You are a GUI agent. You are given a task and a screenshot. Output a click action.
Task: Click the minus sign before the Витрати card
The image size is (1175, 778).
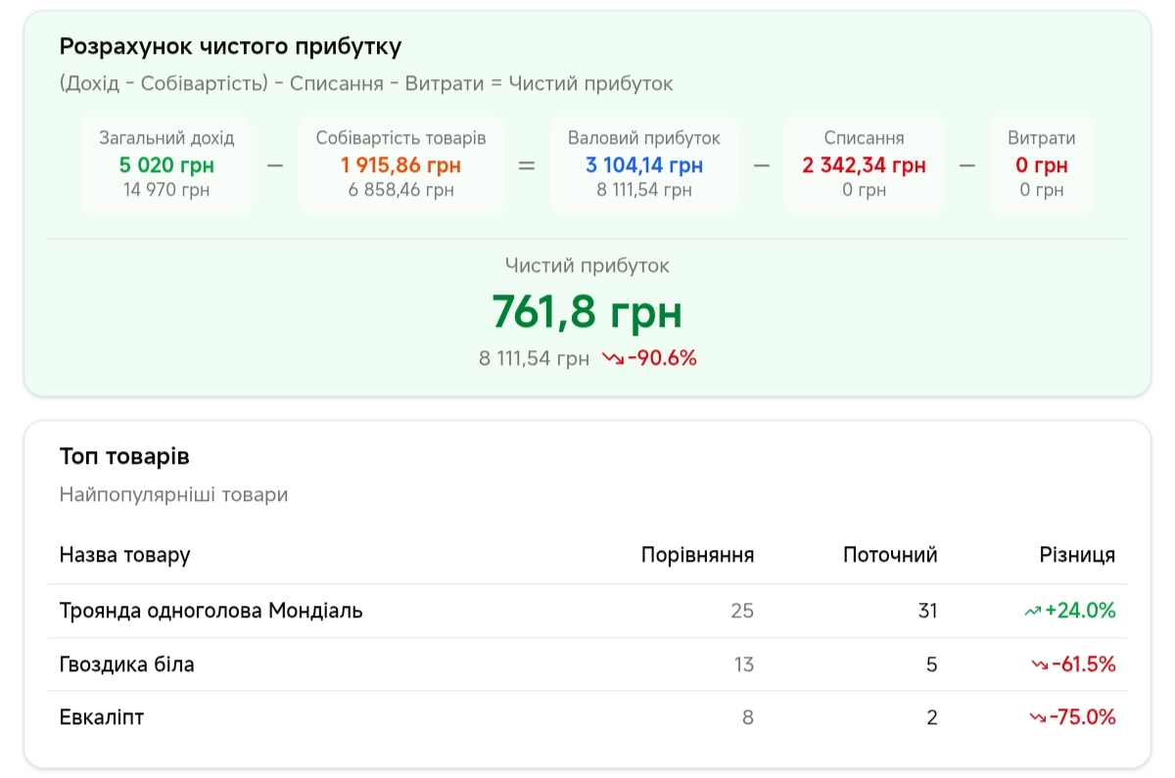967,165
